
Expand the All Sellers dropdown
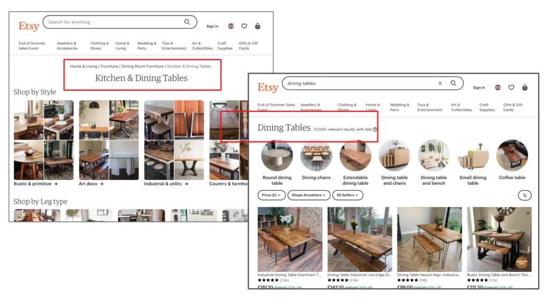pos(348,195)
